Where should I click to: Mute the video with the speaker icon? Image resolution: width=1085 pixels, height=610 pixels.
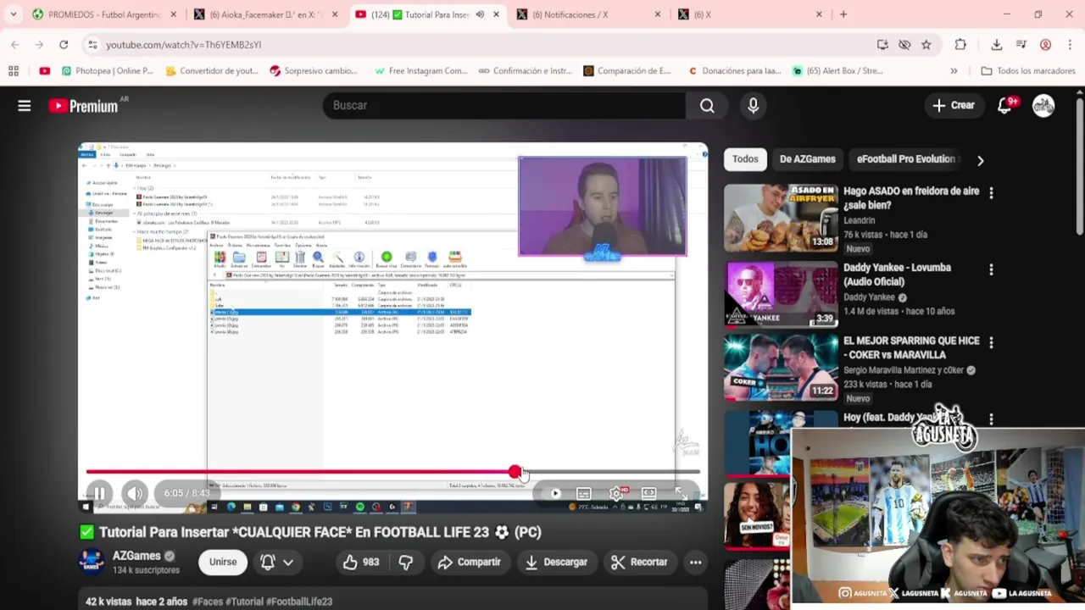point(135,493)
